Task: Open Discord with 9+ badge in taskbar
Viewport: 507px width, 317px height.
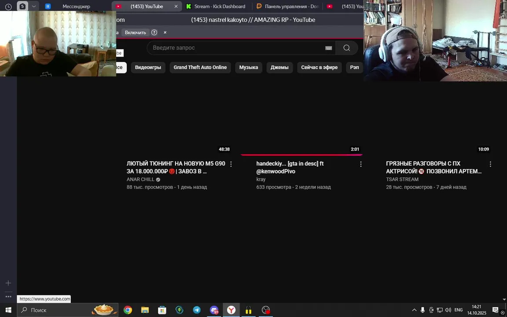Action: point(214,310)
